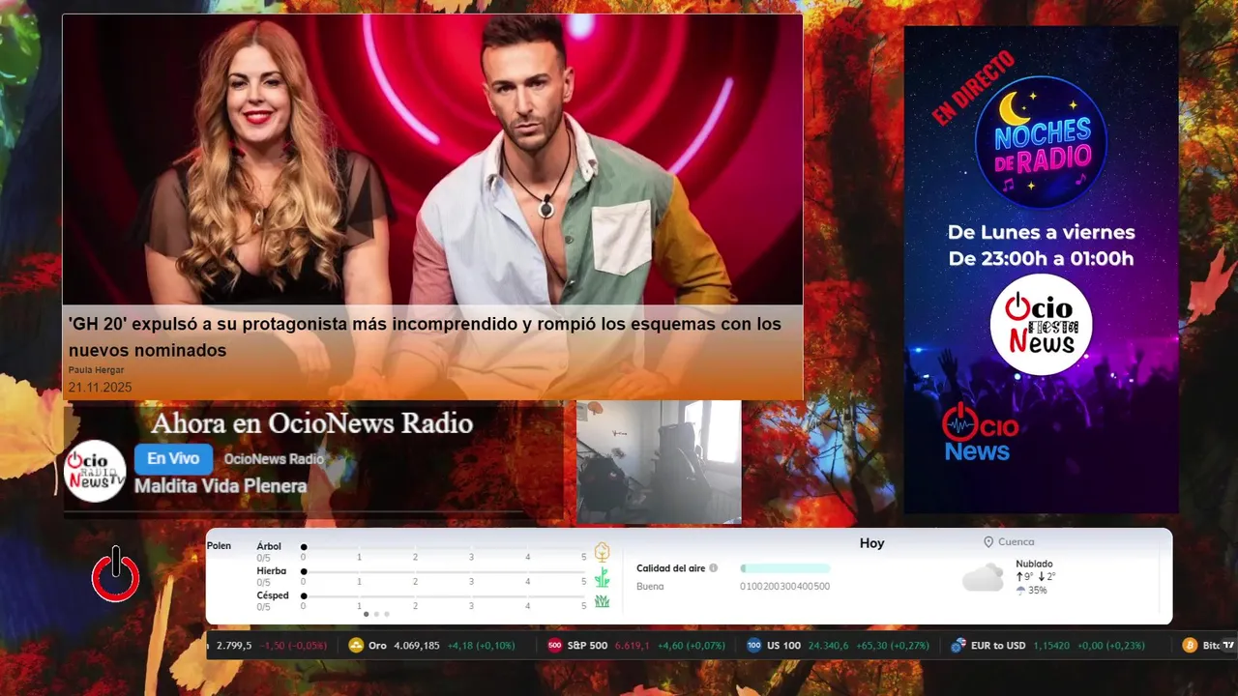Click the lawn (Césped) pollen icon
Screen dimensions: 1238x696
(x=602, y=601)
